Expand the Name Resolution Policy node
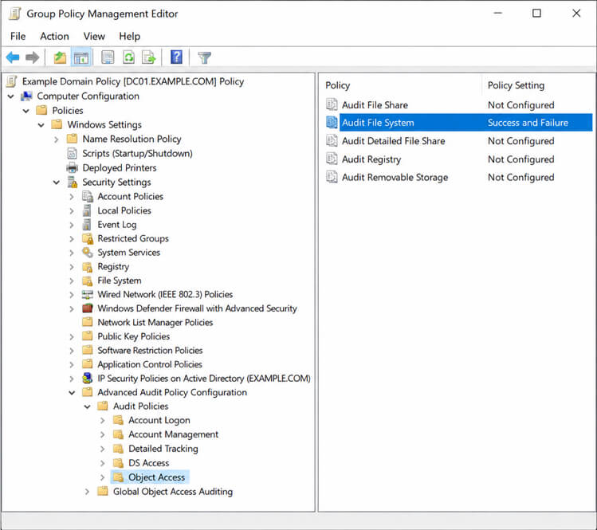Screen dimensions: 597x530 57,139
